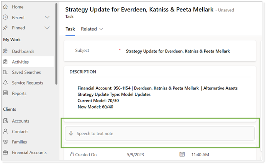Click the Financial Accounts briefcase icon
This screenshot has width=267, height=165.
[5, 152]
